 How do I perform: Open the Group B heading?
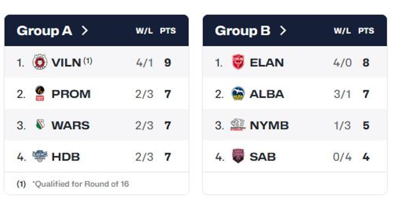click(243, 31)
